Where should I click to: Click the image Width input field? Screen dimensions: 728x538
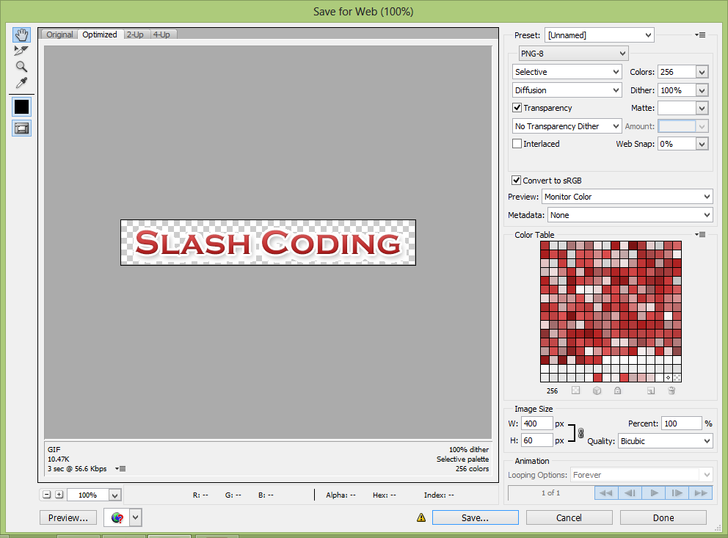click(x=536, y=424)
